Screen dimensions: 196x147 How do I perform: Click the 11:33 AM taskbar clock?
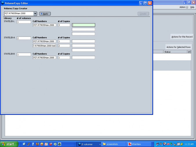click(x=189, y=144)
